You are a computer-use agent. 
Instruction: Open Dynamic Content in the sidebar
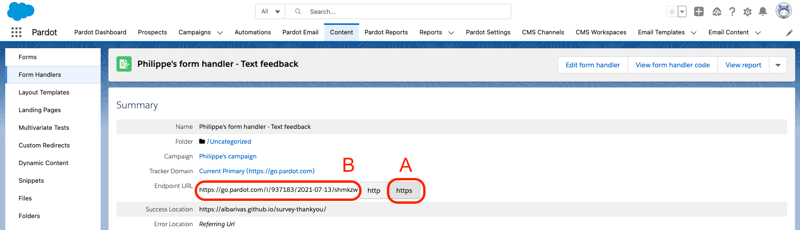(53, 163)
